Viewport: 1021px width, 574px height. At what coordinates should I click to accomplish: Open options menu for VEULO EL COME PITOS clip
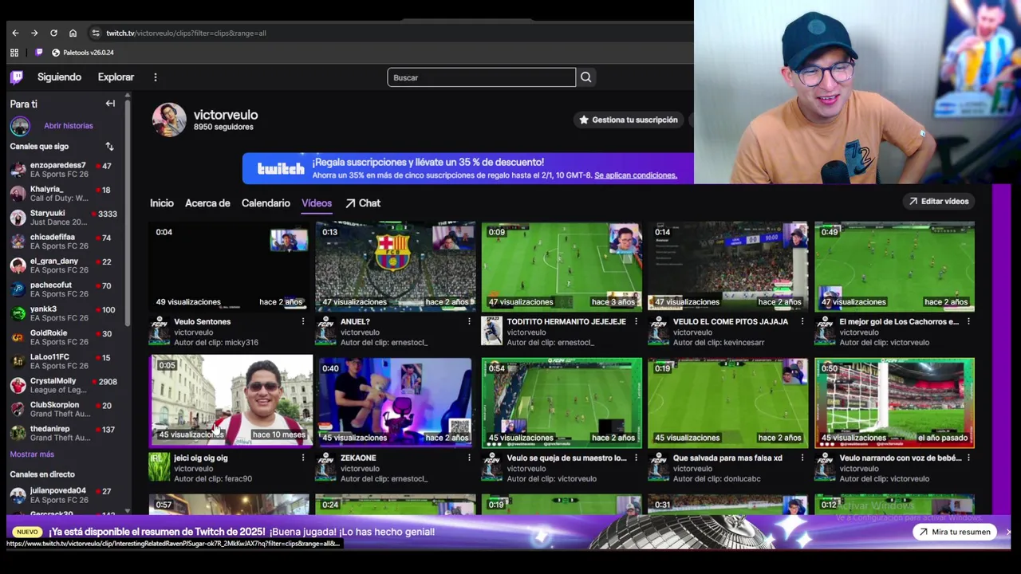tap(802, 322)
